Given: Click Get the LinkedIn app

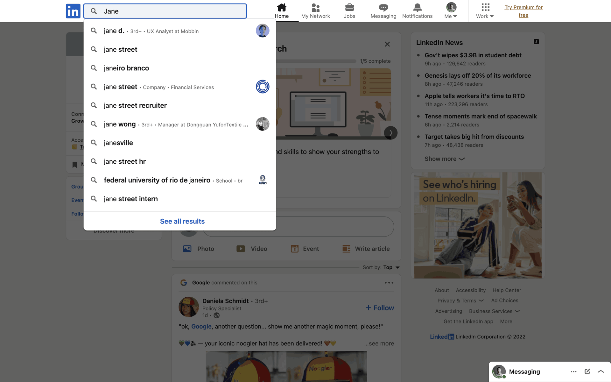Looking at the screenshot, I should click(468, 322).
